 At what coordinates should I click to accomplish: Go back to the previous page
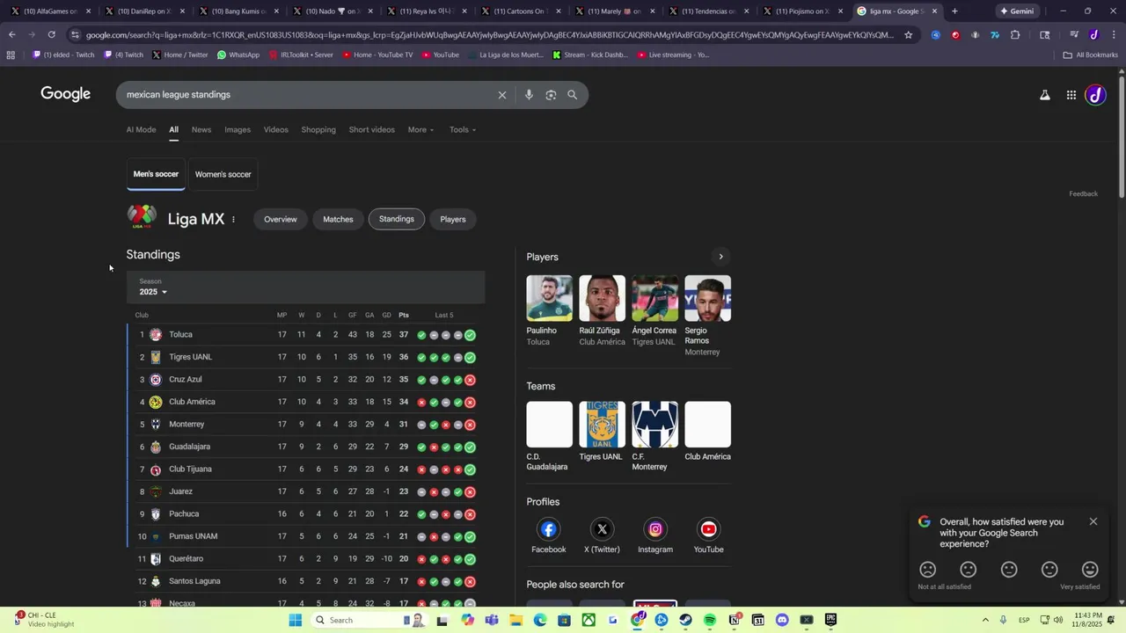pos(11,35)
